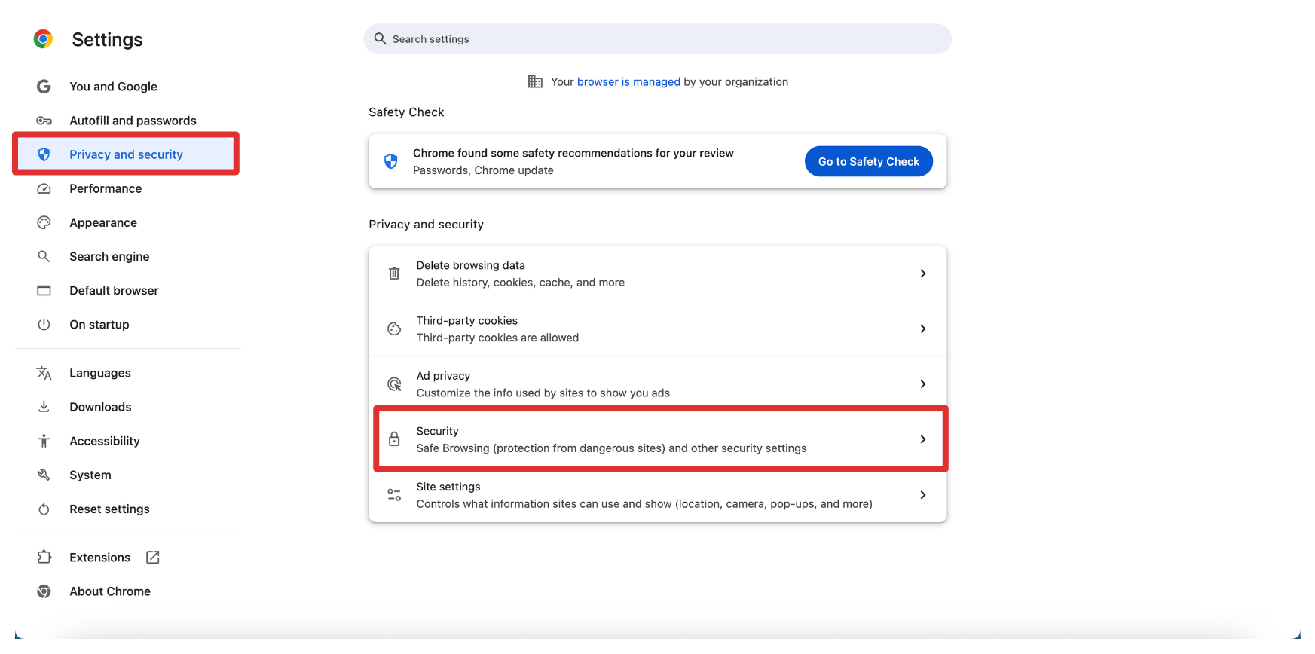Click the Chrome logo icon
Viewport: 1315px width, 654px height.
coord(43,39)
